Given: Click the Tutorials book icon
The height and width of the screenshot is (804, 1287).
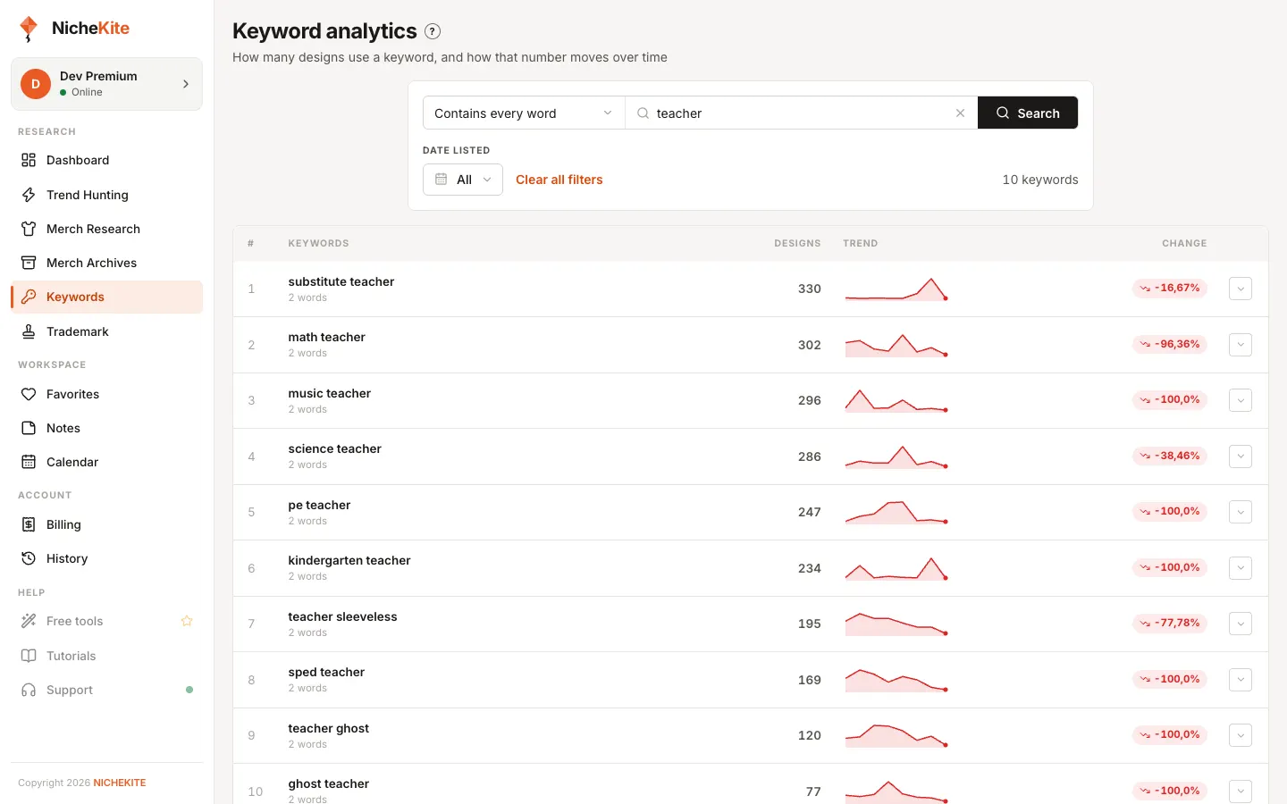Looking at the screenshot, I should (x=29, y=656).
